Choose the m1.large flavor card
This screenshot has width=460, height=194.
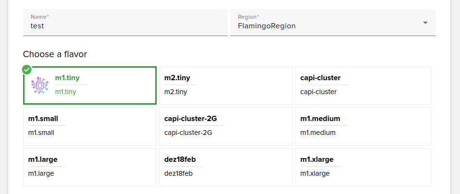pos(89,167)
